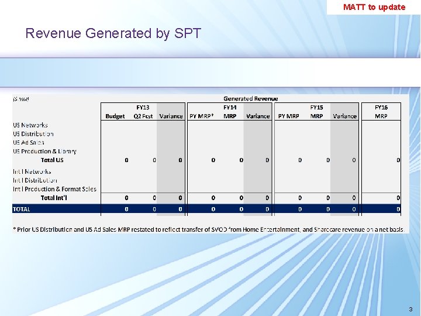Click the TOTAL row FY16 MRP value
The width and height of the screenshot is (421, 316).
pos(398,209)
